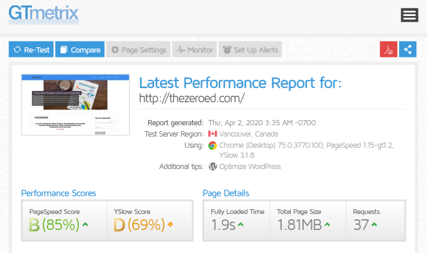427x253 pixels.
Task: Open the http://thezeroed.com/ URL link
Action: coord(192,98)
